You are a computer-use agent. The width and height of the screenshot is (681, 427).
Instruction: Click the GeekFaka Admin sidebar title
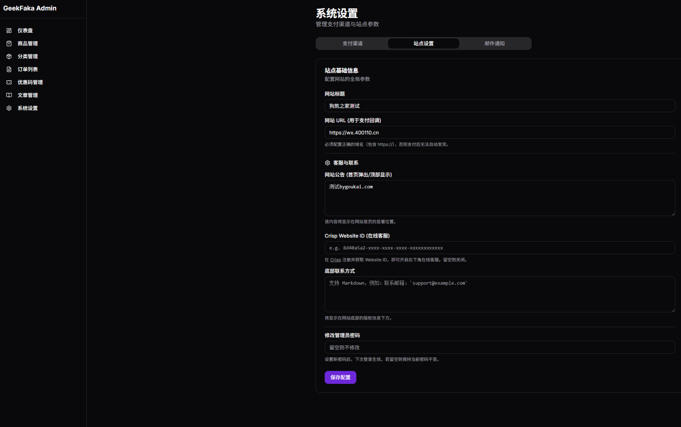(x=30, y=8)
